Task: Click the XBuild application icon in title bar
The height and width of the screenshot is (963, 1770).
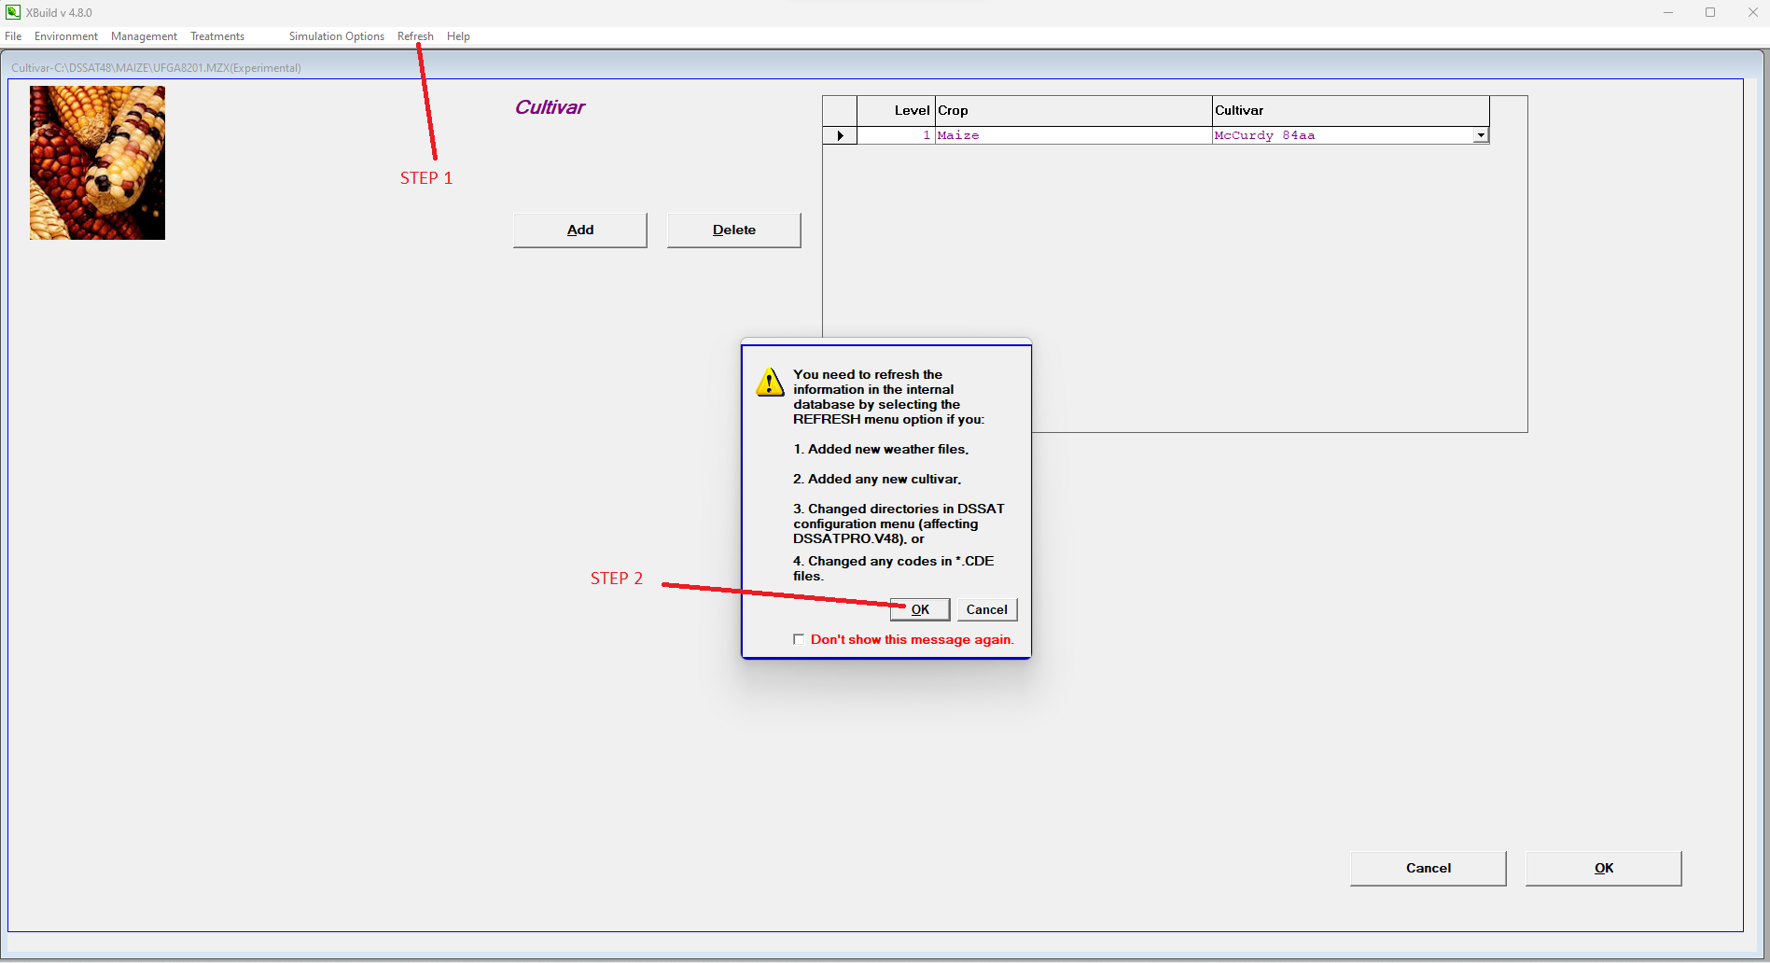Action: click(13, 12)
